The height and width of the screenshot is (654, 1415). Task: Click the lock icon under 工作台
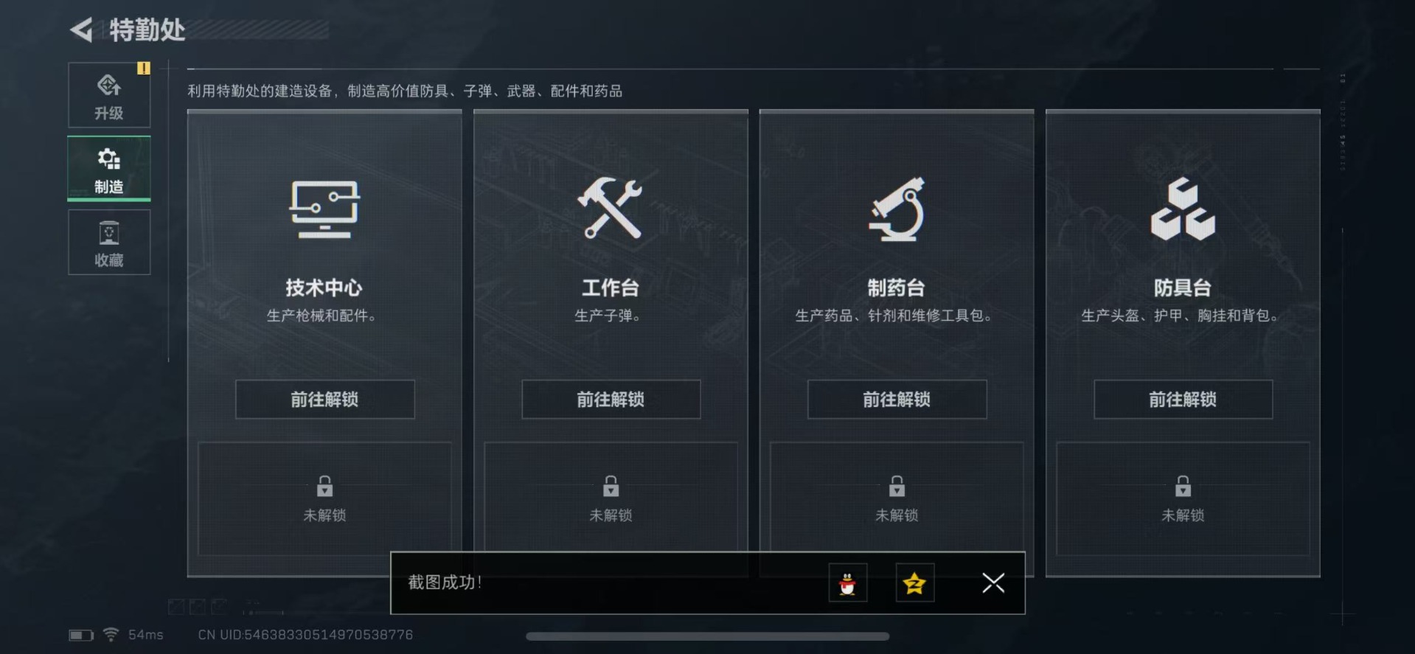pyautogui.click(x=611, y=487)
